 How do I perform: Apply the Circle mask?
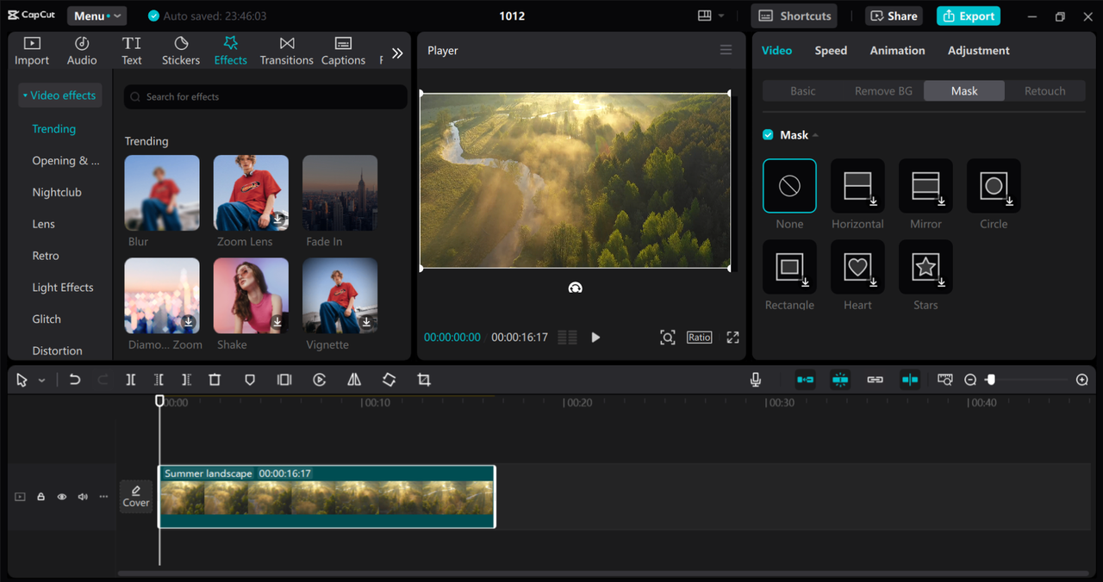point(994,186)
